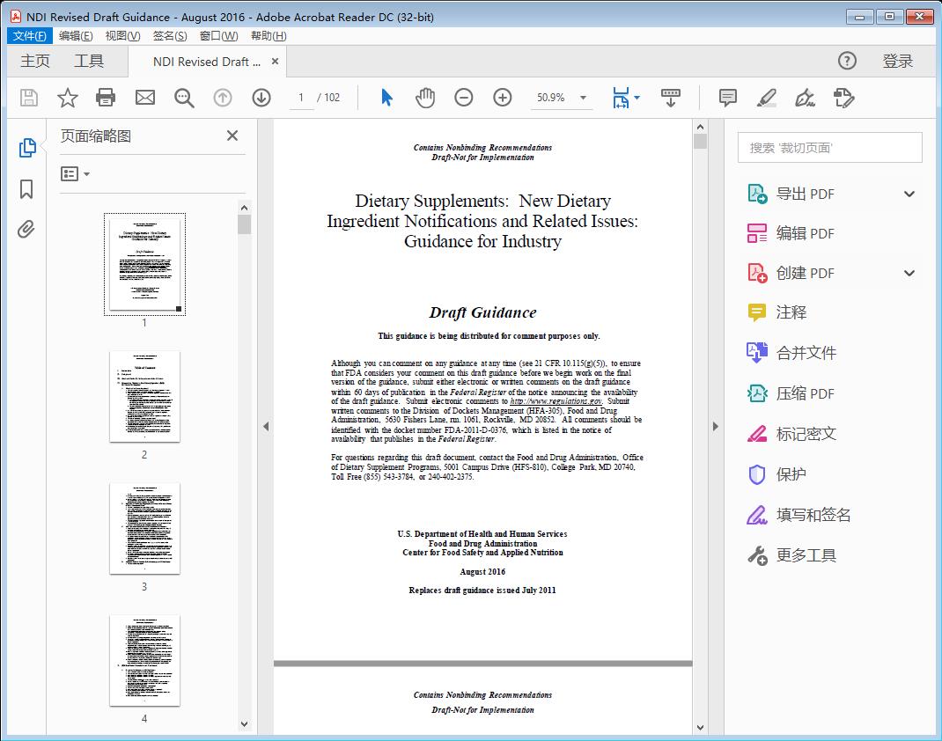
Task: Enable the text highlight tool
Action: pos(765,98)
